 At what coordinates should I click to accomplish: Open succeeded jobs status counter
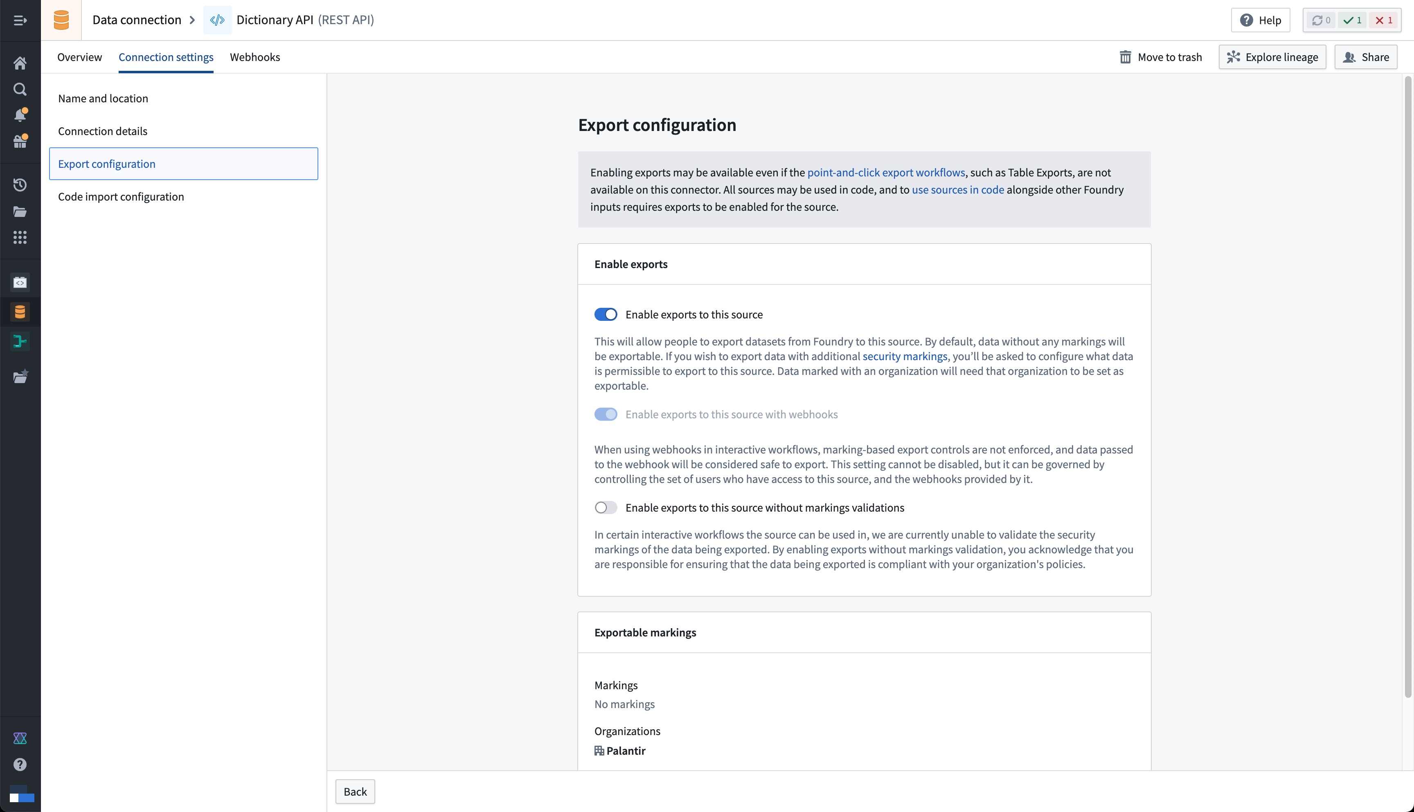click(1352, 20)
